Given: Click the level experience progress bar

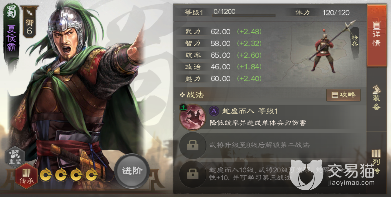Looking at the screenshot, I should pyautogui.click(x=244, y=16).
